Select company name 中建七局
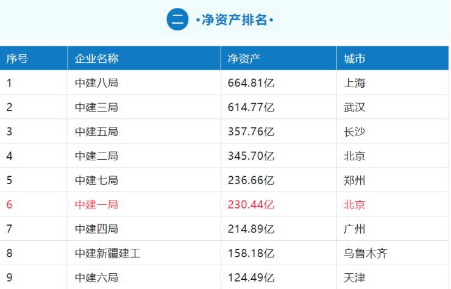Screen dimensions: 451x289 97,180
